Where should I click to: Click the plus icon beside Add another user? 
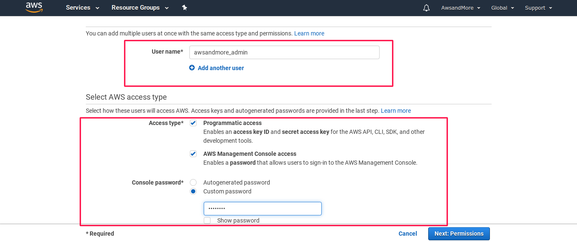click(192, 68)
